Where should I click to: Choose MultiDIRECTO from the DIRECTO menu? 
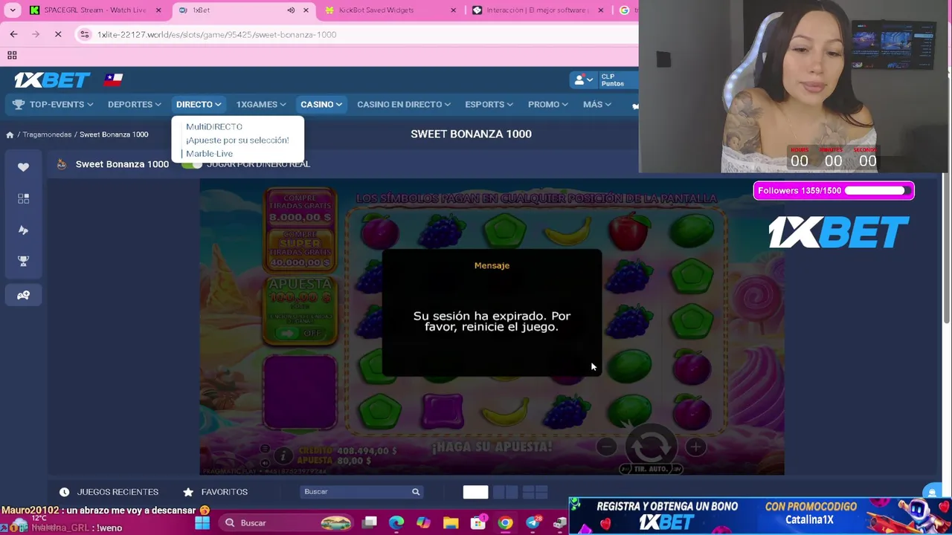click(214, 127)
